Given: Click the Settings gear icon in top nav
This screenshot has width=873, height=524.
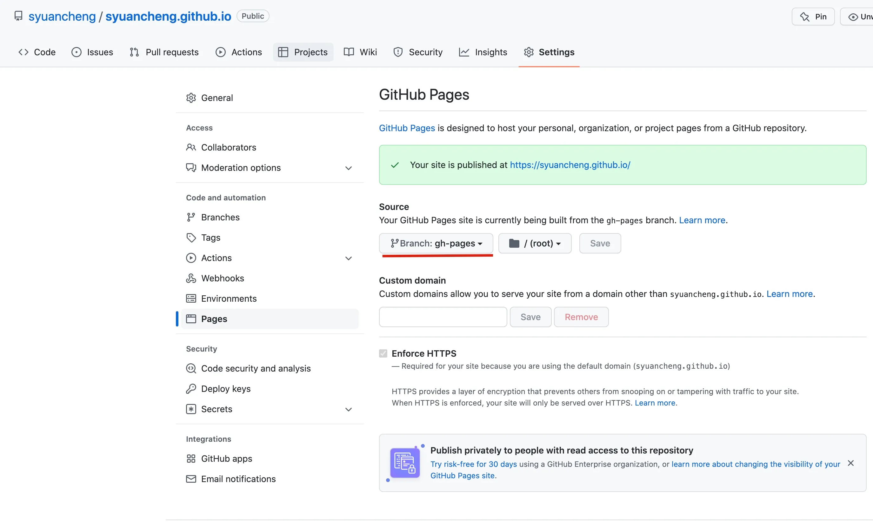Looking at the screenshot, I should click(529, 52).
